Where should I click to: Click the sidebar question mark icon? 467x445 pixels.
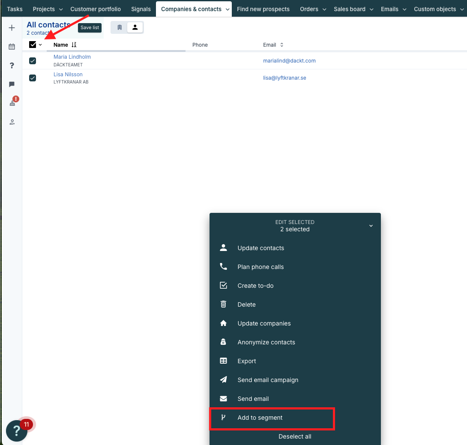(12, 66)
